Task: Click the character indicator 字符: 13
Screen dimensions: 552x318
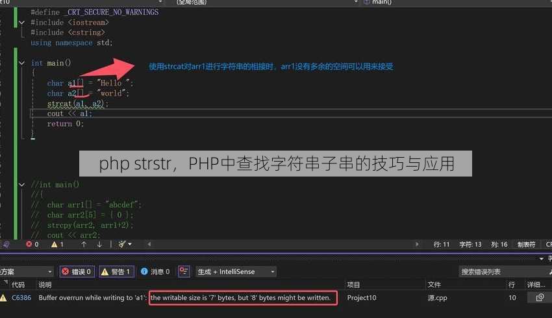Action: point(470,245)
